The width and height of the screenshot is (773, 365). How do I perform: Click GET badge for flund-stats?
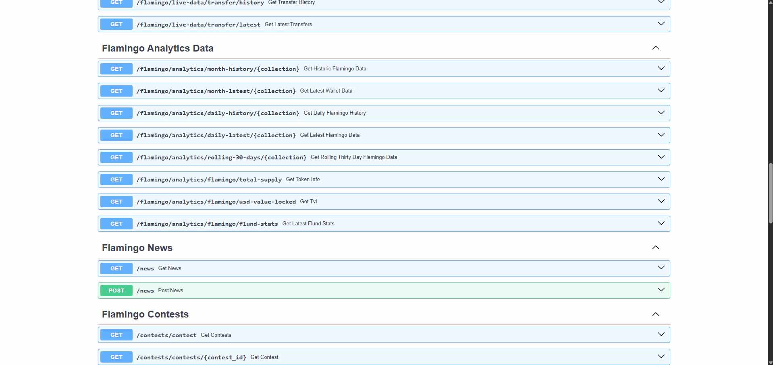[116, 224]
